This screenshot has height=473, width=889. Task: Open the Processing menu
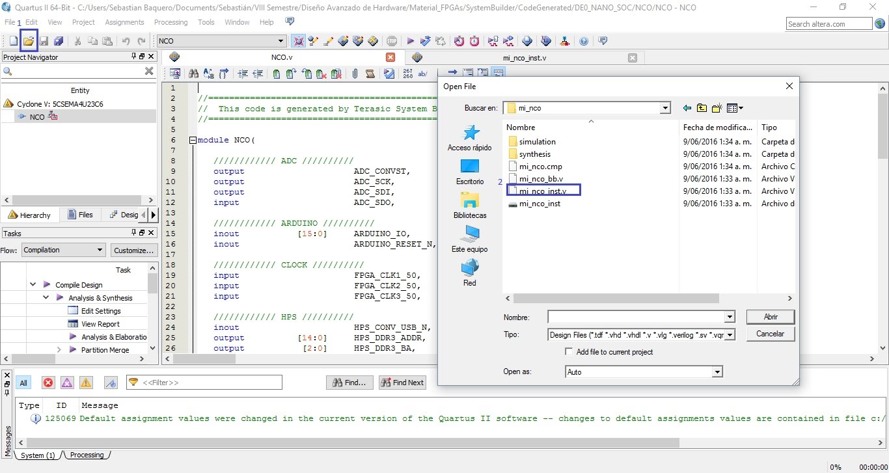click(x=171, y=22)
